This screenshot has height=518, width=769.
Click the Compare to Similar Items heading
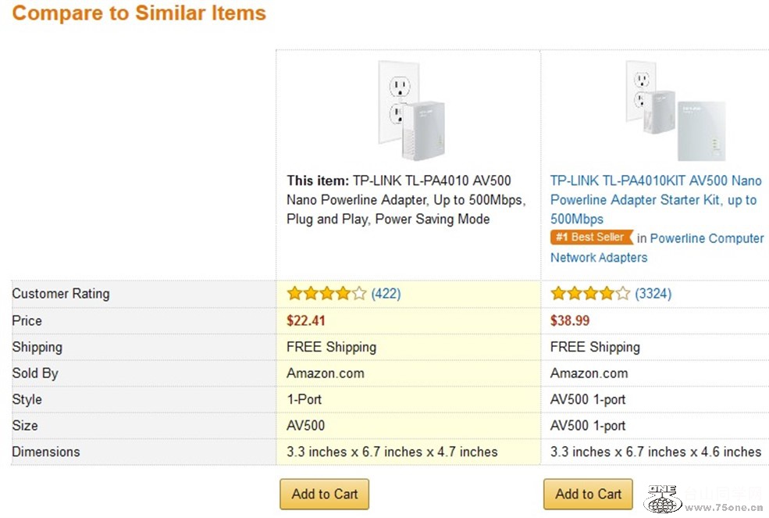(139, 13)
